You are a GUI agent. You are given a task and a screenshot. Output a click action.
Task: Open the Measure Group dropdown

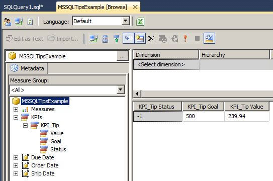[x=121, y=90]
